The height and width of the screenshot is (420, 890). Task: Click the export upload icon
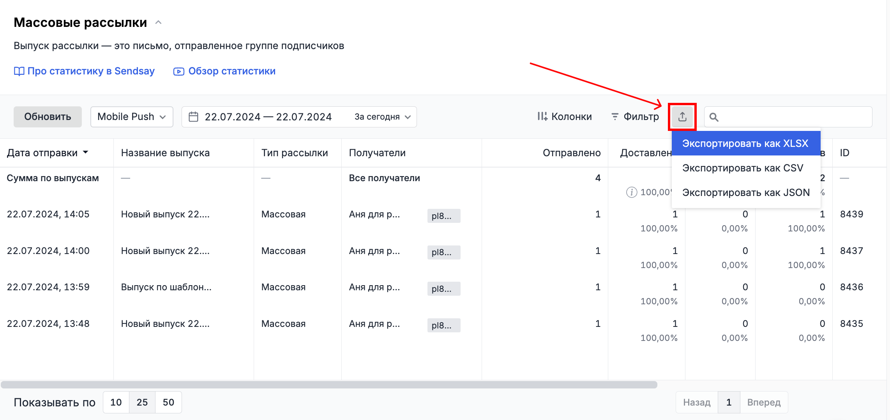pos(682,117)
